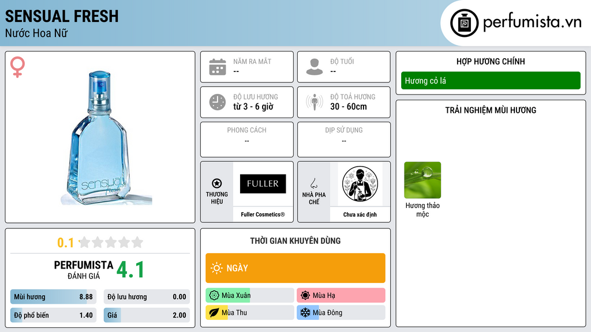Click the Mùa Đông snowflake icon

tap(305, 312)
